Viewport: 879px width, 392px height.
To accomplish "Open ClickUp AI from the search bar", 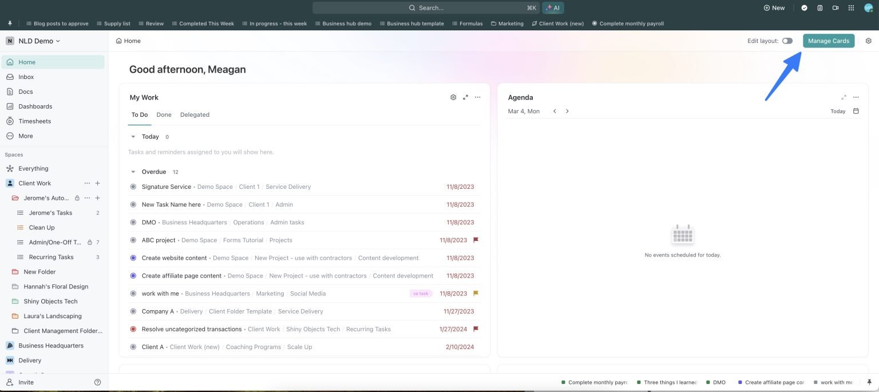I will click(x=553, y=7).
